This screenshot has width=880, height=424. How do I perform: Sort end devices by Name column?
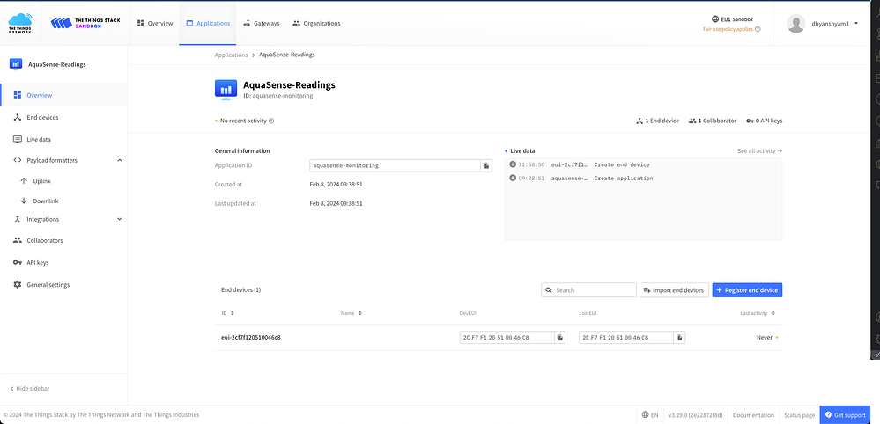pos(351,313)
